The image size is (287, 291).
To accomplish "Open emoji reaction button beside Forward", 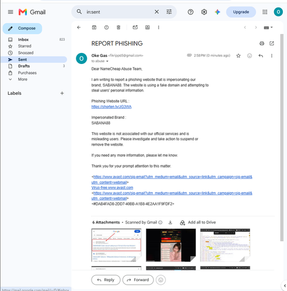I will 160,280.
